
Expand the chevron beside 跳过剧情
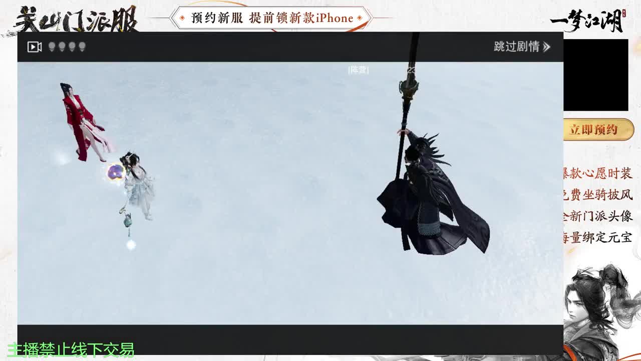pos(547,47)
